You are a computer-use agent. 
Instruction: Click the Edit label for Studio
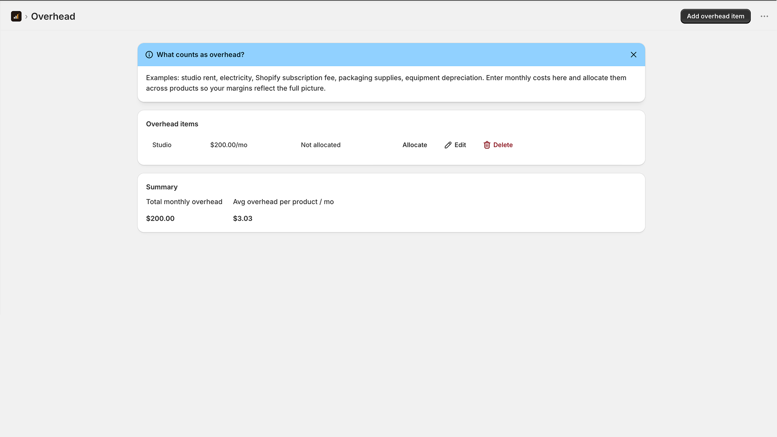[460, 145]
